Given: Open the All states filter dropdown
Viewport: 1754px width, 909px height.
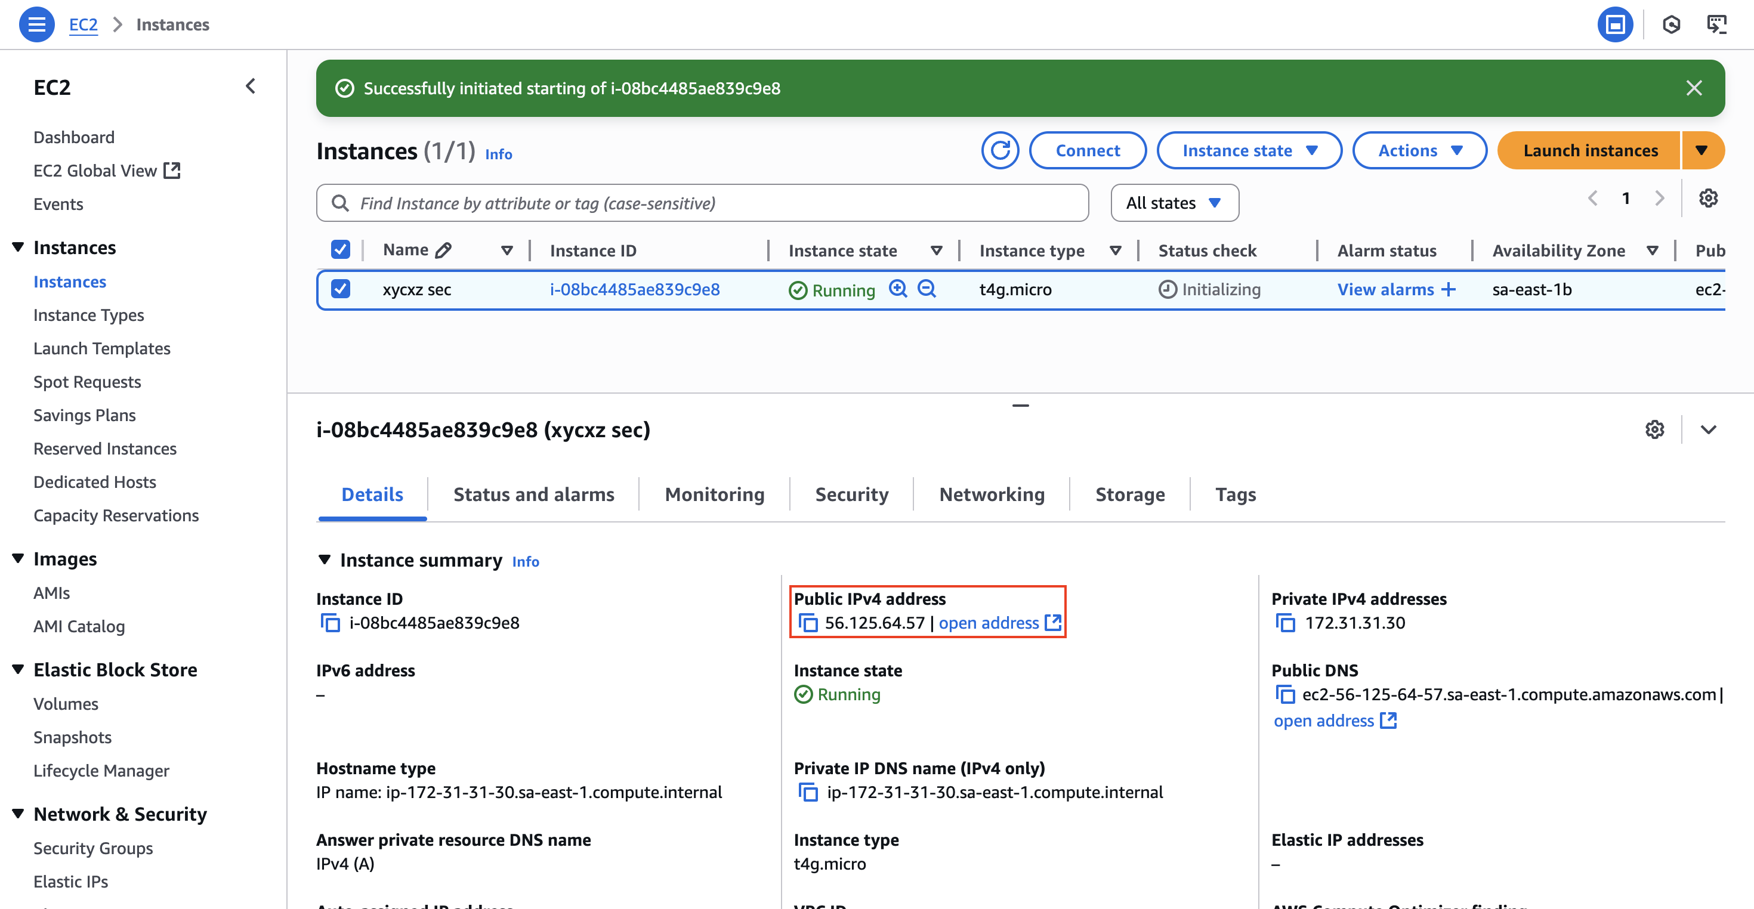Looking at the screenshot, I should click(1174, 203).
